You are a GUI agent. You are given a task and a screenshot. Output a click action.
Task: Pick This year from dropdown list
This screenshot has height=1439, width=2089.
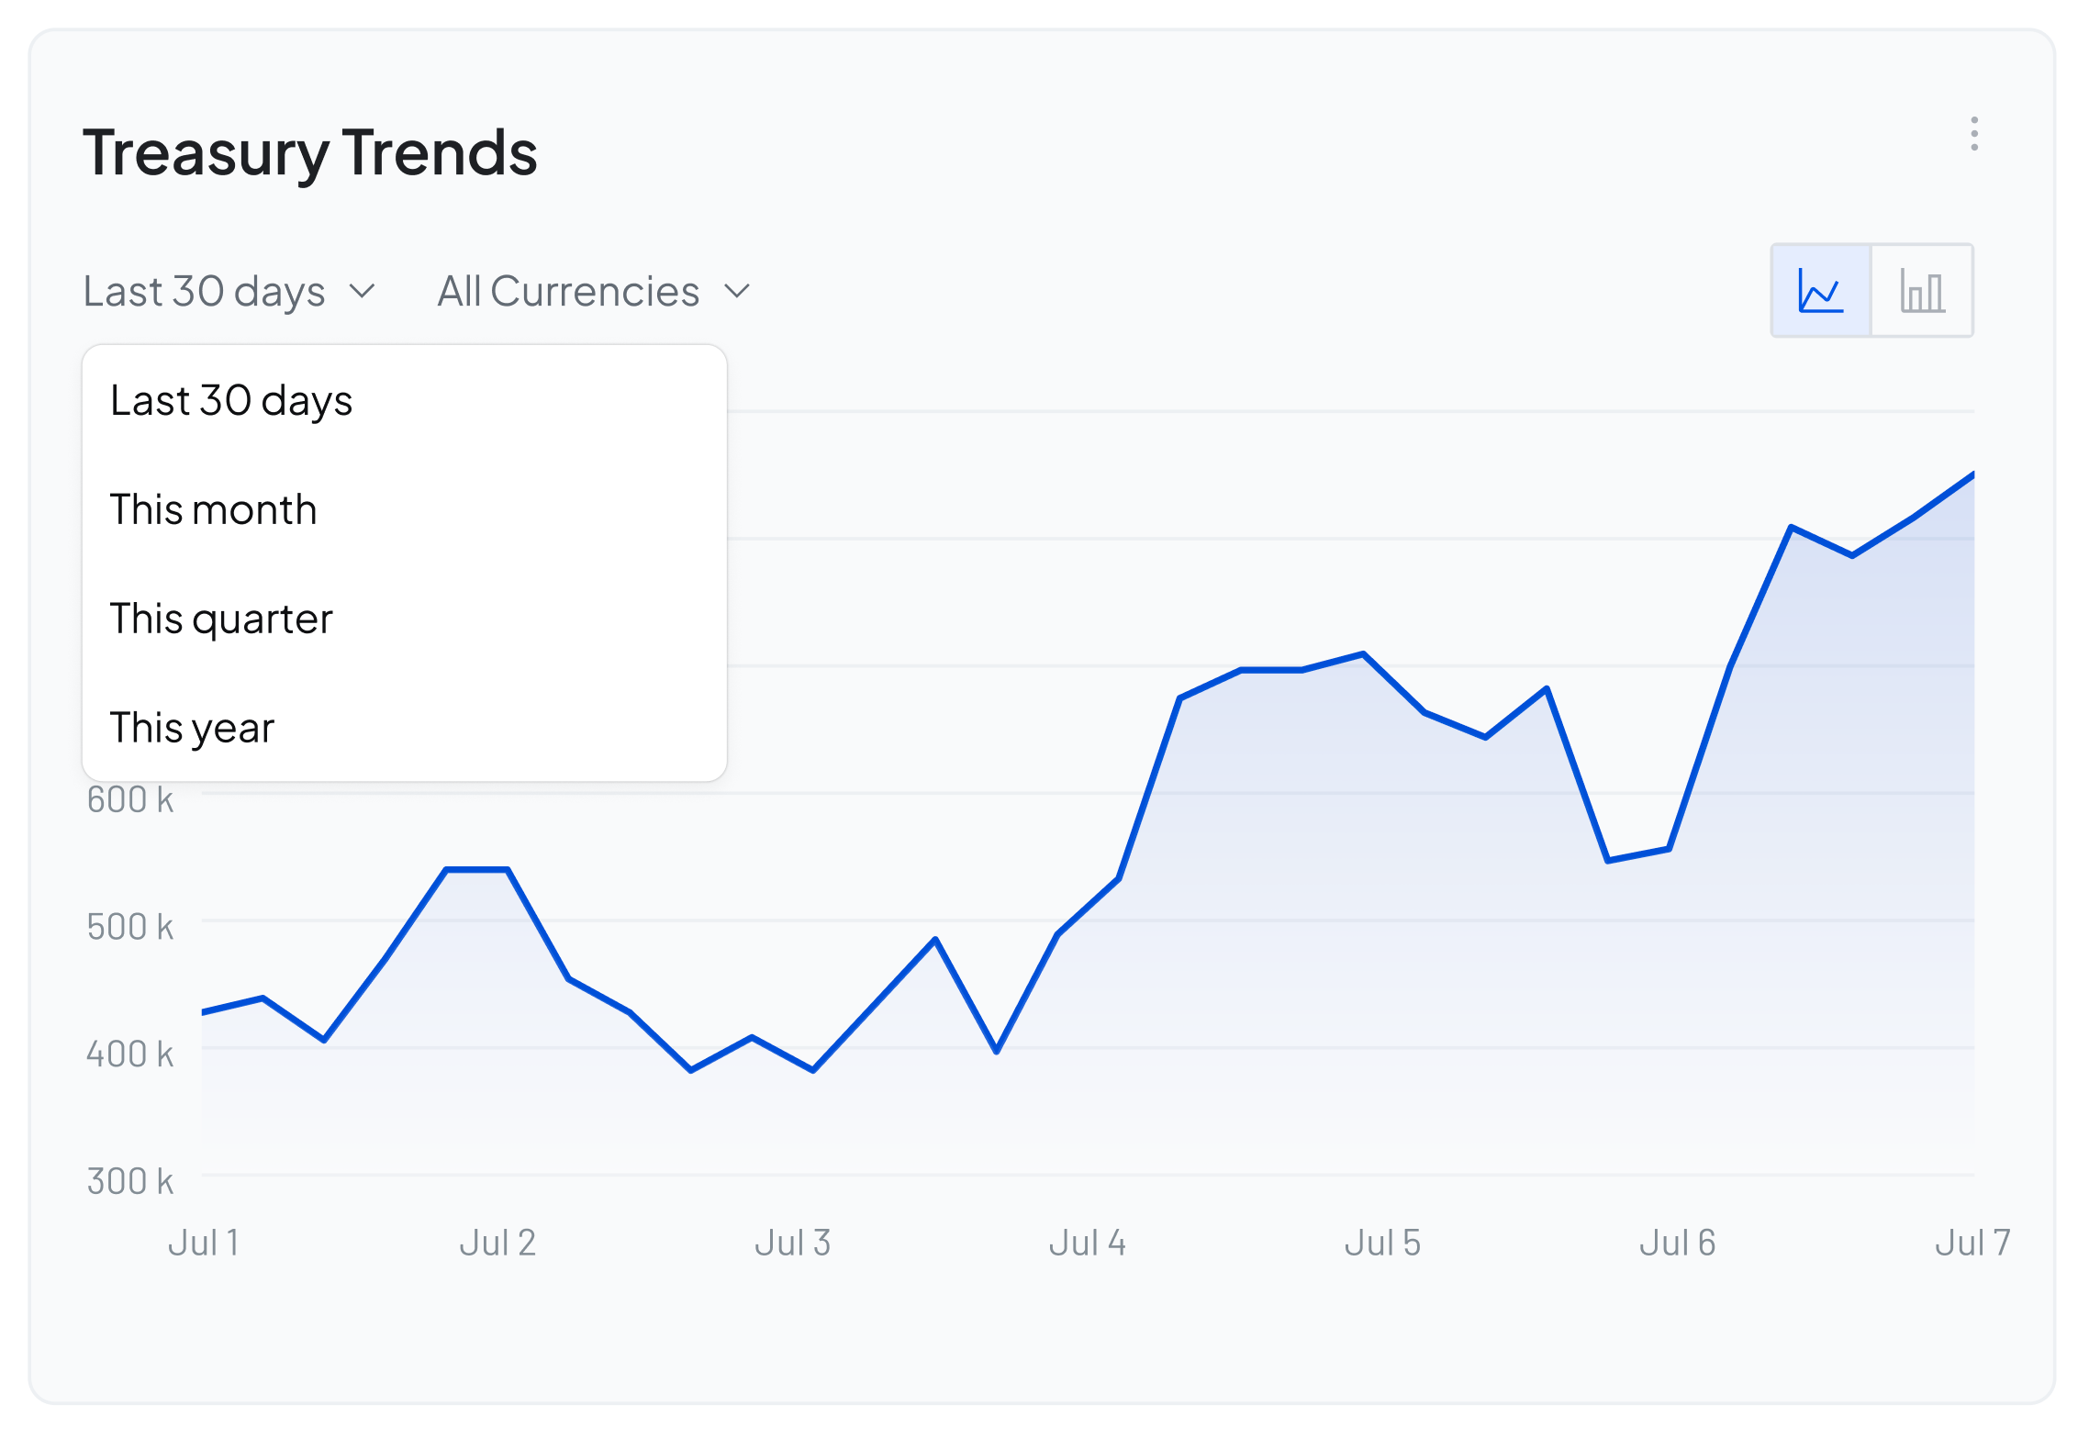click(192, 728)
